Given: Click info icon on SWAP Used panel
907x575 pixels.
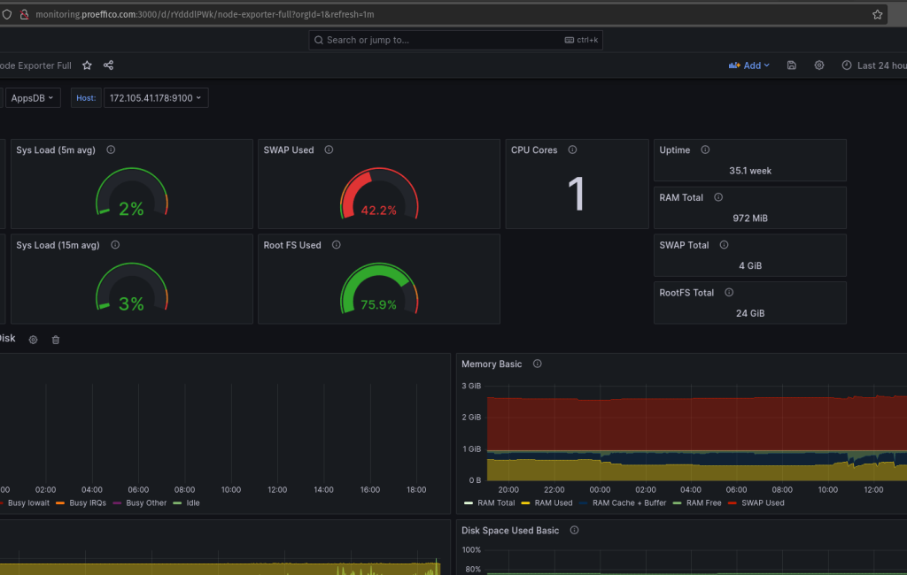Looking at the screenshot, I should 329,150.
